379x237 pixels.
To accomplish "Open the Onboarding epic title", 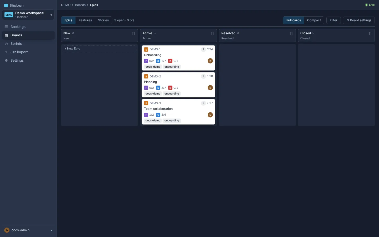I will [x=153, y=55].
